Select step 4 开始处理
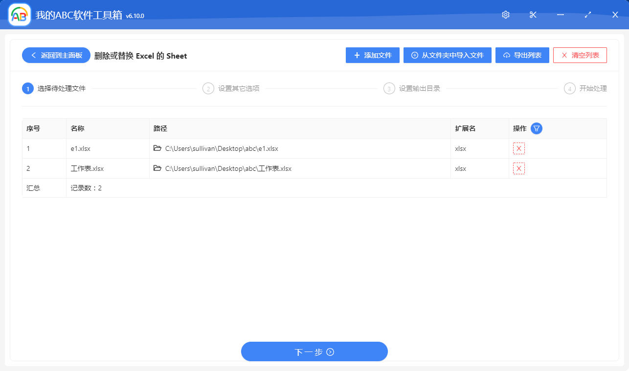Screen dimensions: 629x371 coord(585,88)
